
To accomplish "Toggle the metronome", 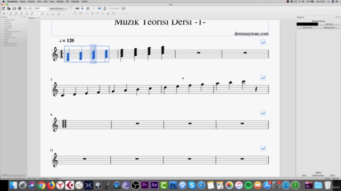I will (x=105, y=8).
